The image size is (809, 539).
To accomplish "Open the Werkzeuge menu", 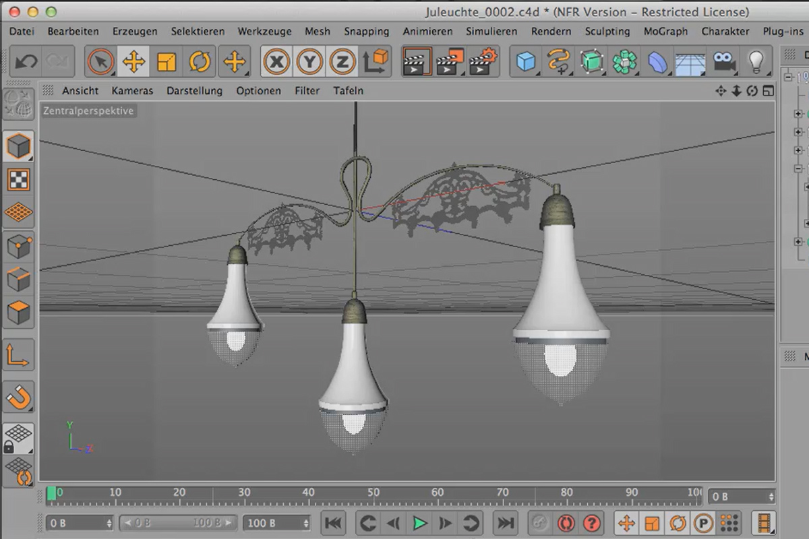I will pos(264,31).
